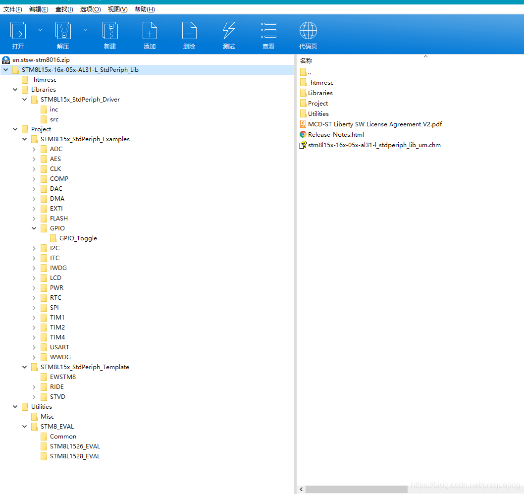
Task: Collapse the Project tree node
Action: click(15, 129)
